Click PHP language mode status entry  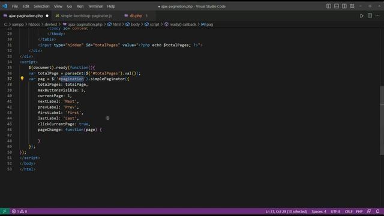pyautogui.click(x=359, y=211)
